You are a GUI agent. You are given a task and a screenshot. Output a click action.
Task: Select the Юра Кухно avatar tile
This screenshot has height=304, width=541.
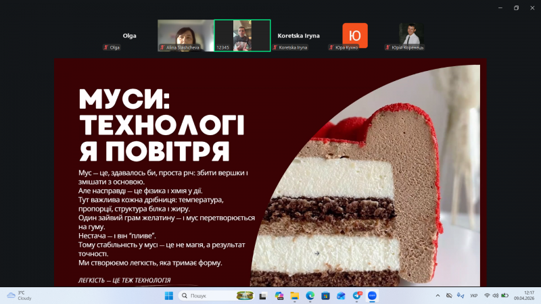(355, 35)
